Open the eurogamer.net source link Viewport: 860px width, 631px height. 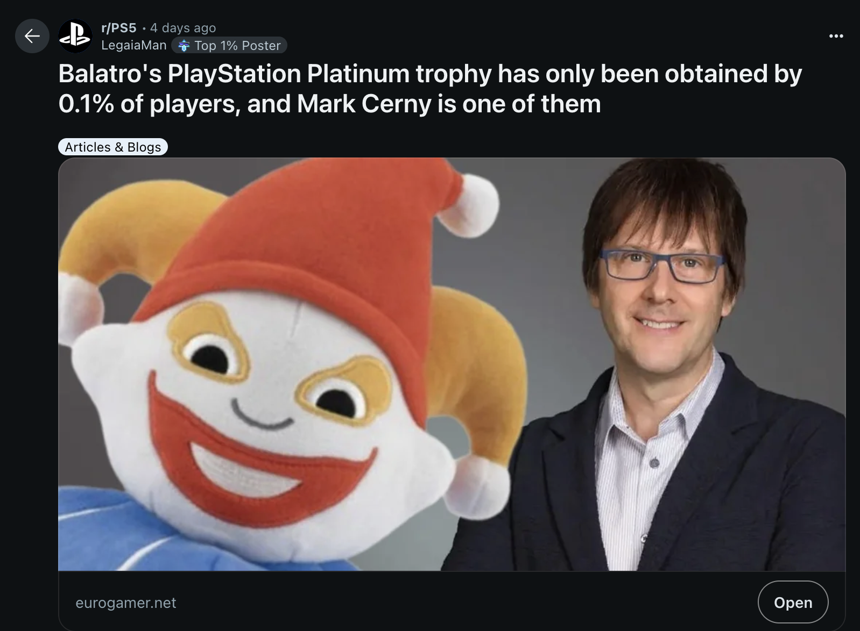pyautogui.click(x=126, y=603)
